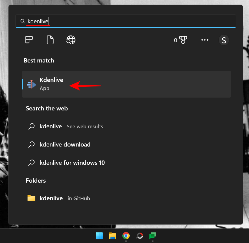Click the rewards points count '0'
This screenshot has width=249, height=243.
pos(175,40)
